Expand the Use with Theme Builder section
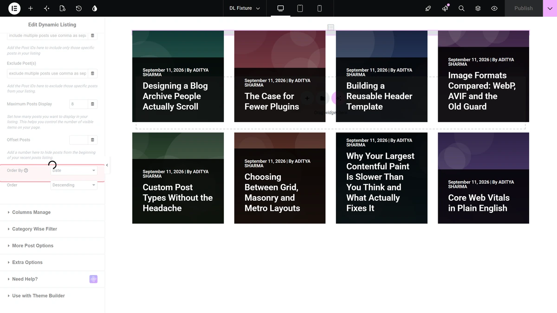The image size is (557, 313). (x=52, y=296)
